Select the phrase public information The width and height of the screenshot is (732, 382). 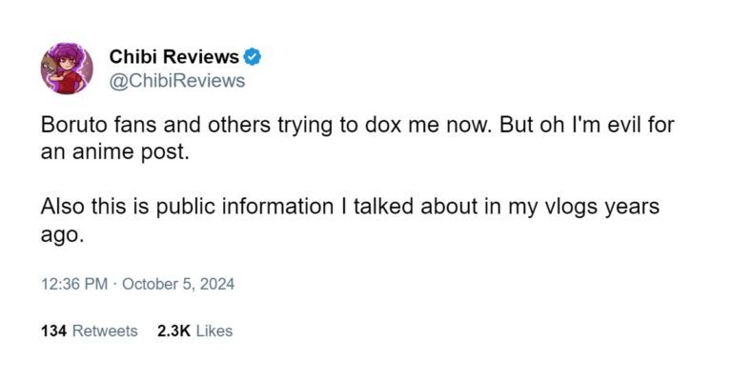[x=245, y=207]
